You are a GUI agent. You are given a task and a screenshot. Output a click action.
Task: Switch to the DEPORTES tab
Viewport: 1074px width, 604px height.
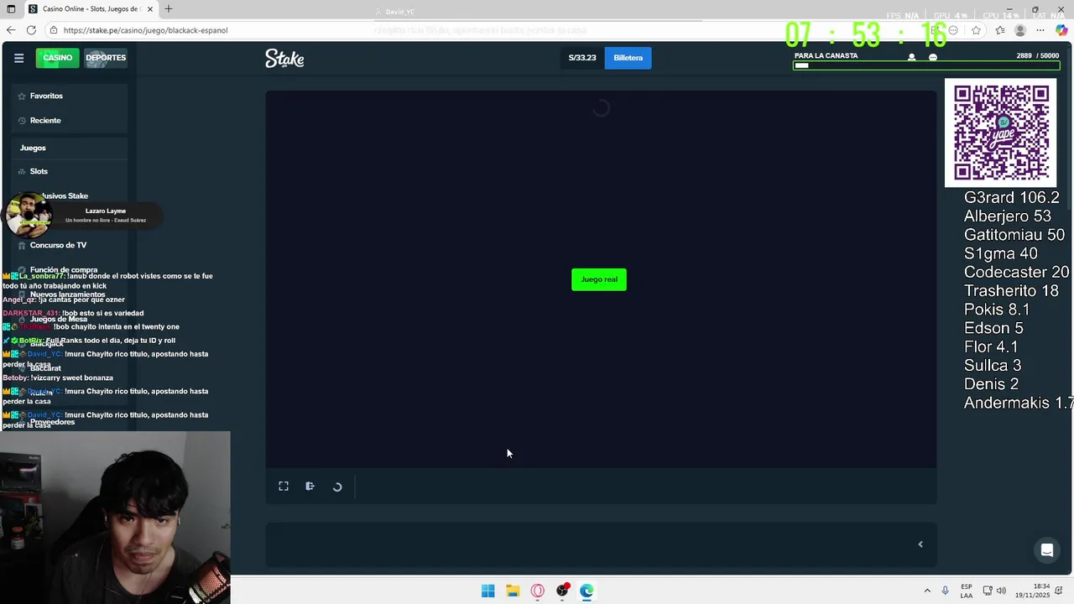pyautogui.click(x=106, y=58)
